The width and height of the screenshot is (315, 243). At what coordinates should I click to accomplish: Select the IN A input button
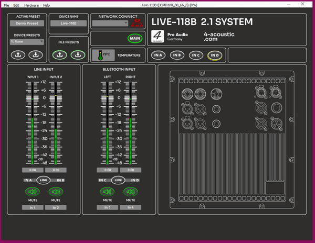[x=157, y=55]
